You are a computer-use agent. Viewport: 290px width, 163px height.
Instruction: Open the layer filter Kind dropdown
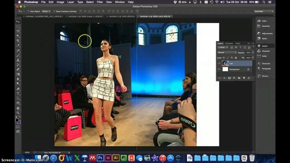coord(223,48)
